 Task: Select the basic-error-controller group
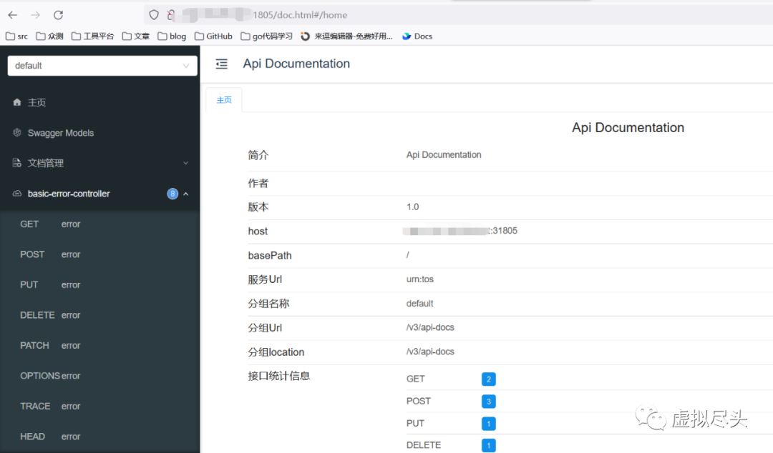point(69,194)
